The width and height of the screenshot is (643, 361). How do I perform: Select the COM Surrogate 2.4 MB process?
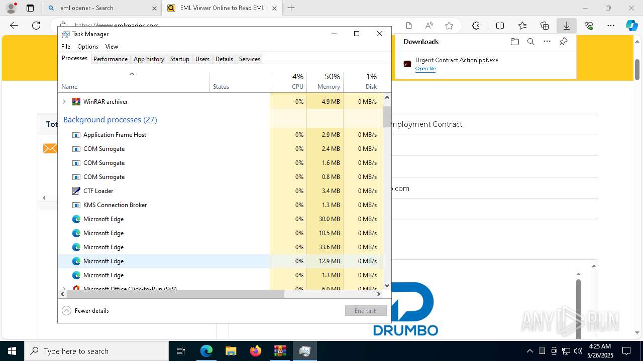point(220,149)
